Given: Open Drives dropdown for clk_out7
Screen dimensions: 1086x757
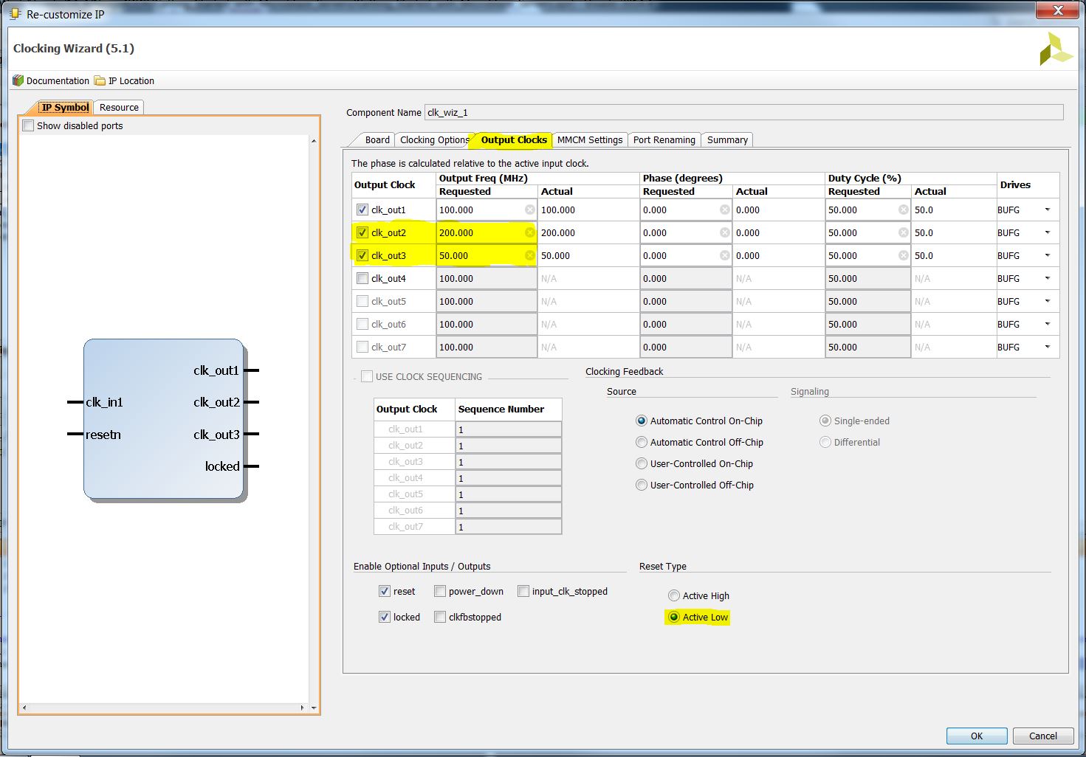Looking at the screenshot, I should pos(1047,347).
